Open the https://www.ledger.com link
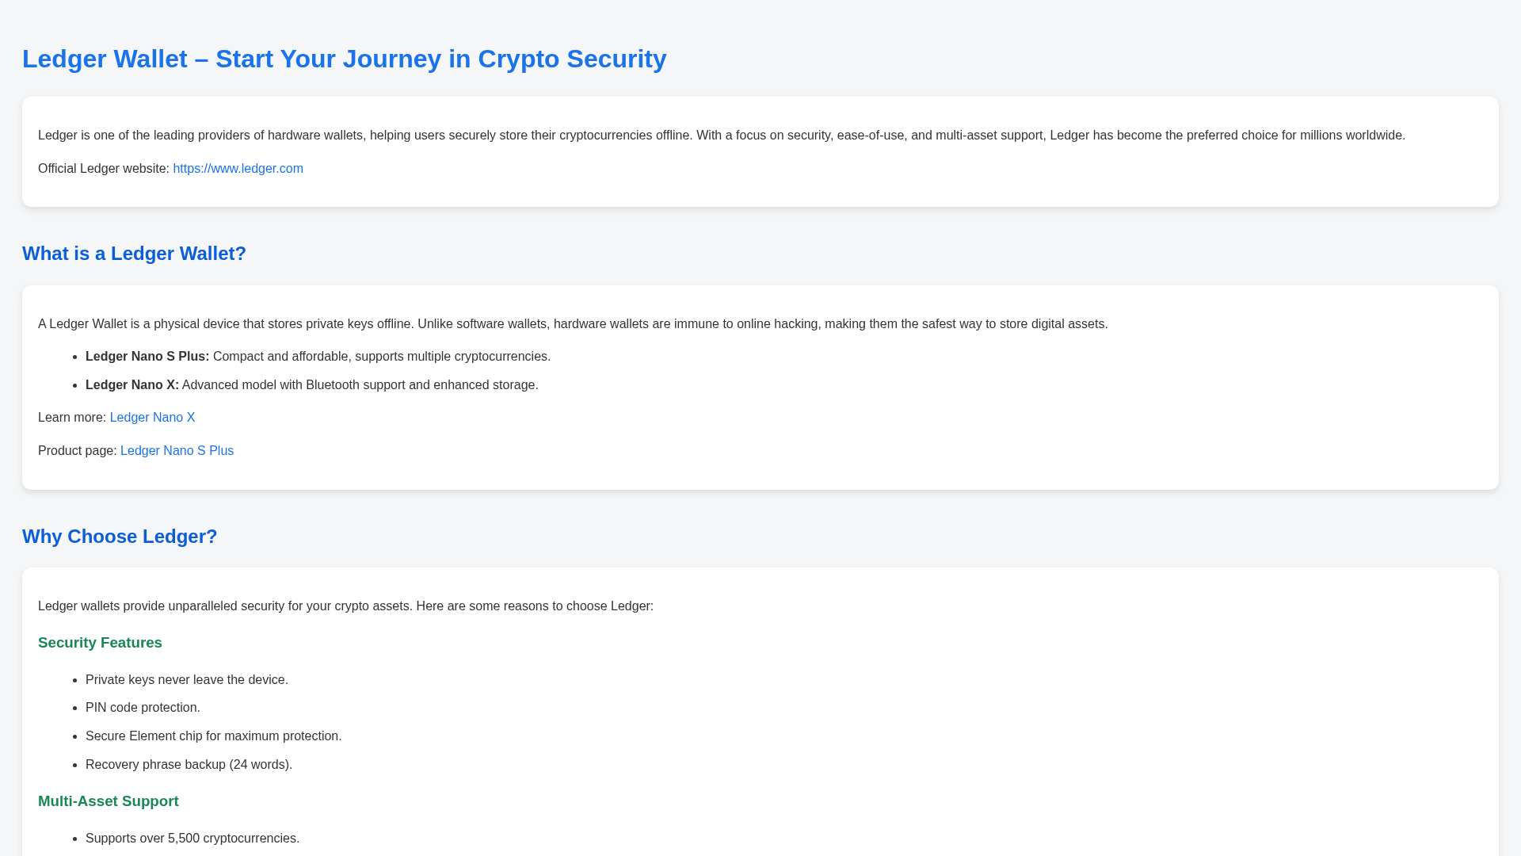The width and height of the screenshot is (1521, 856). coord(238,168)
